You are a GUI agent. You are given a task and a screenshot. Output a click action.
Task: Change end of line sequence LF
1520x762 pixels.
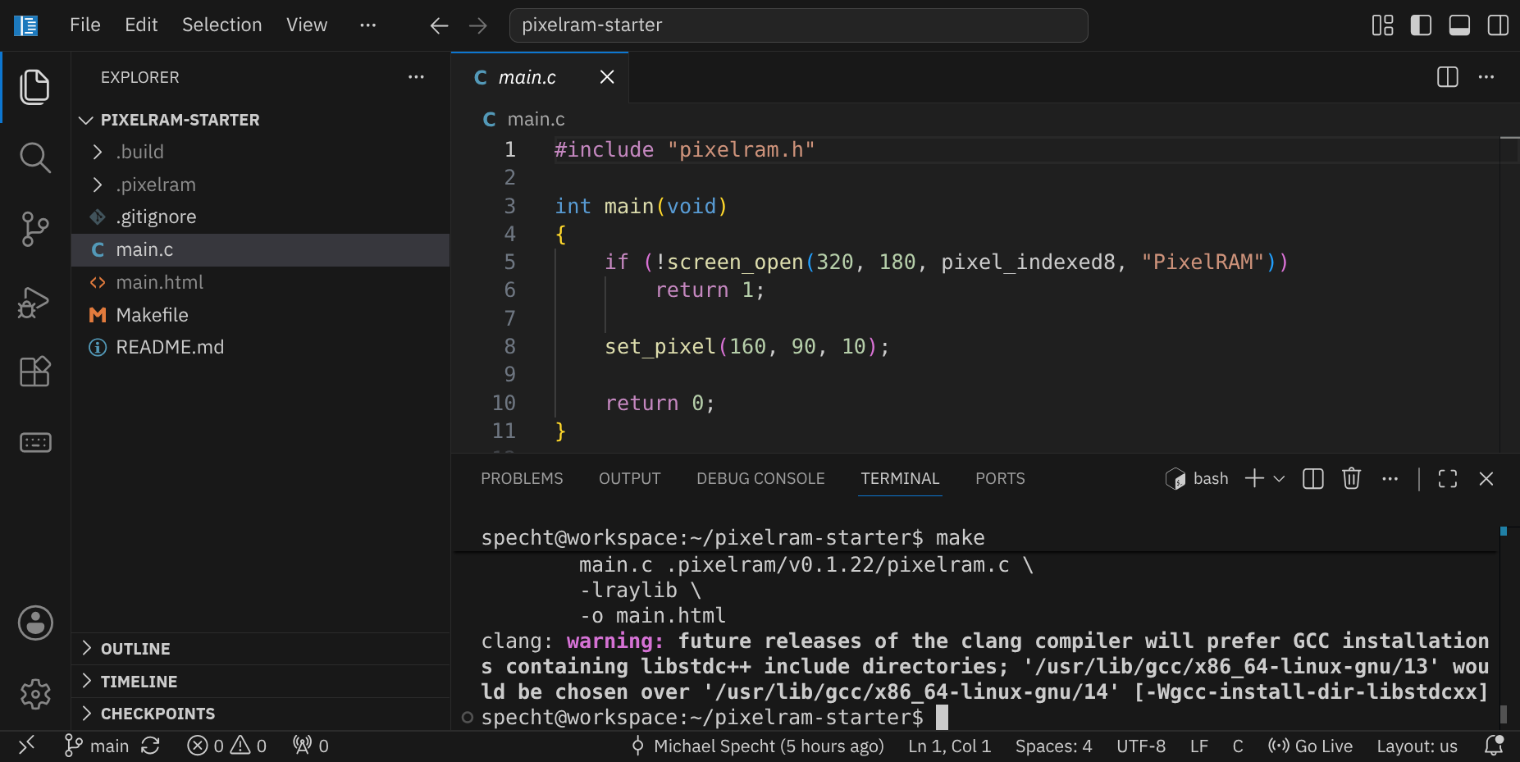(1198, 746)
